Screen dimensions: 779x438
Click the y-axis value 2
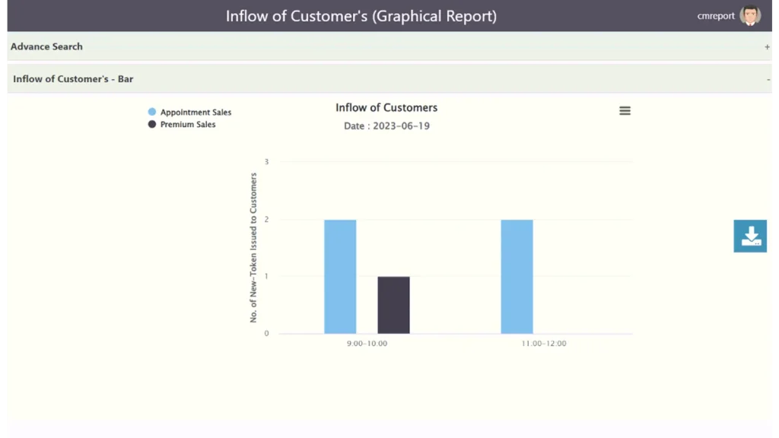(267, 219)
